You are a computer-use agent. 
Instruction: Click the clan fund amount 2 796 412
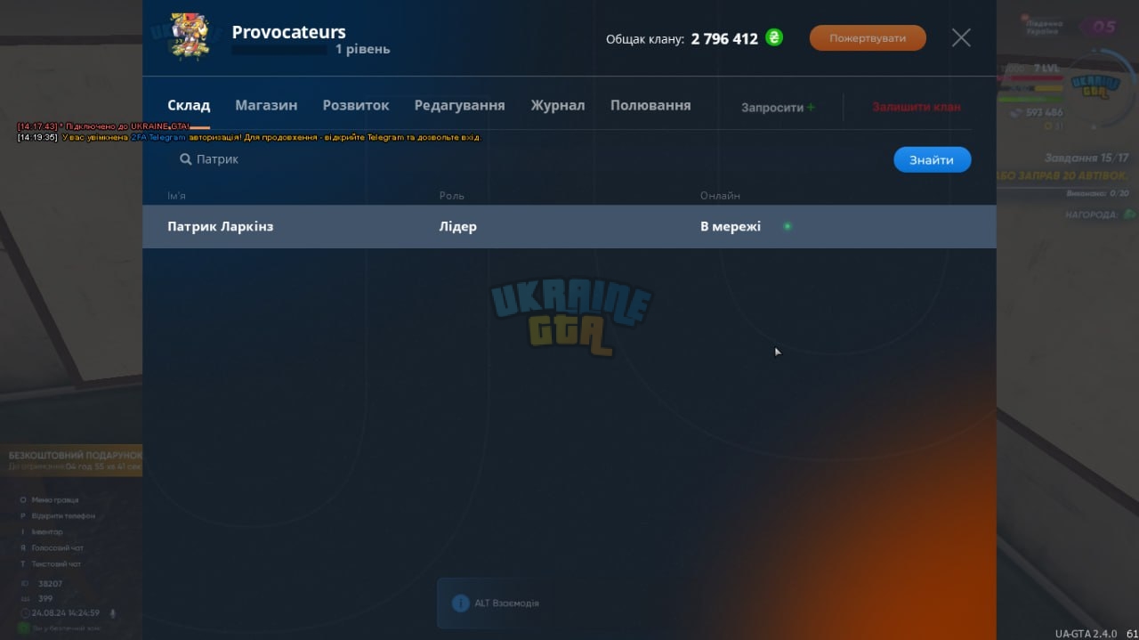coord(724,38)
